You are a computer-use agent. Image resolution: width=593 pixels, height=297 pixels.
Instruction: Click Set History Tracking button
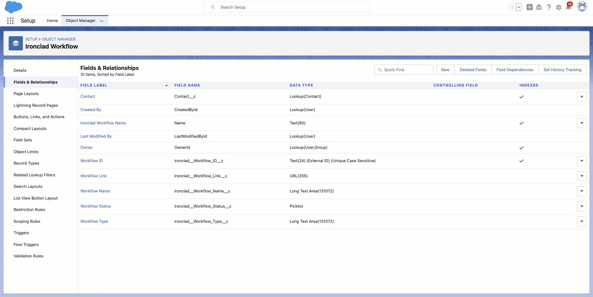pyautogui.click(x=562, y=70)
